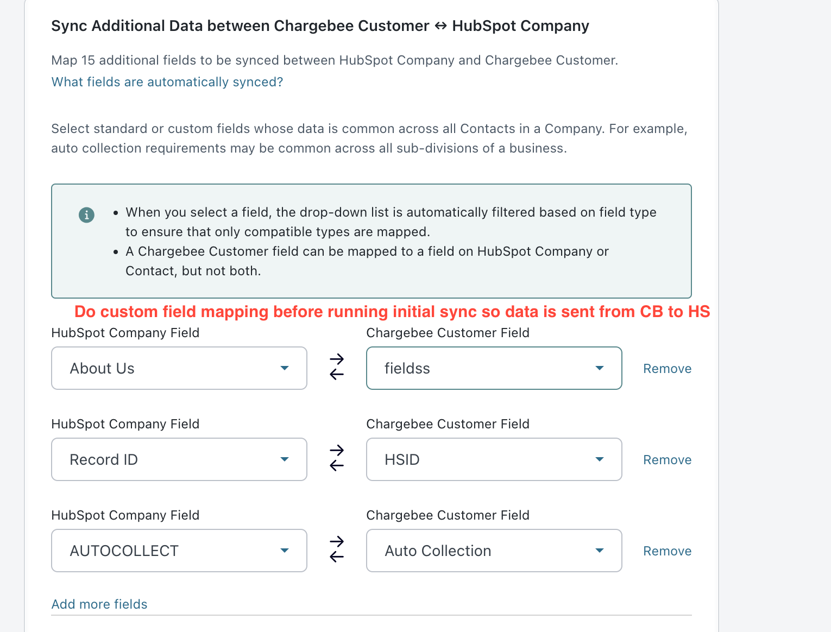831x632 pixels.
Task: Open the HSID Chargebee field dropdown
Action: coord(493,459)
